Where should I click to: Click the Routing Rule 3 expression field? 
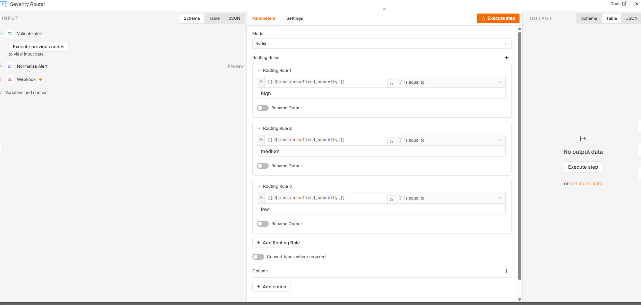[326, 198]
